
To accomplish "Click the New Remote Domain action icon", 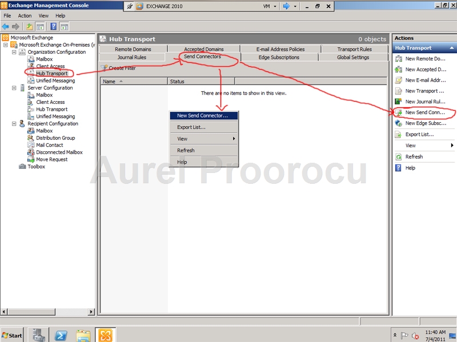I will tap(398, 59).
